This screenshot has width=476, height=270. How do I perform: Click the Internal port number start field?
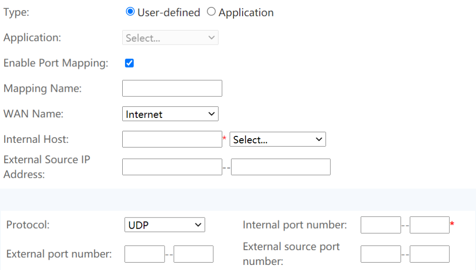click(x=381, y=225)
